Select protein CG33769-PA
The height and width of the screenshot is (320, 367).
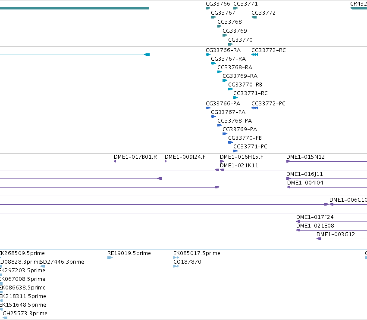240,129
